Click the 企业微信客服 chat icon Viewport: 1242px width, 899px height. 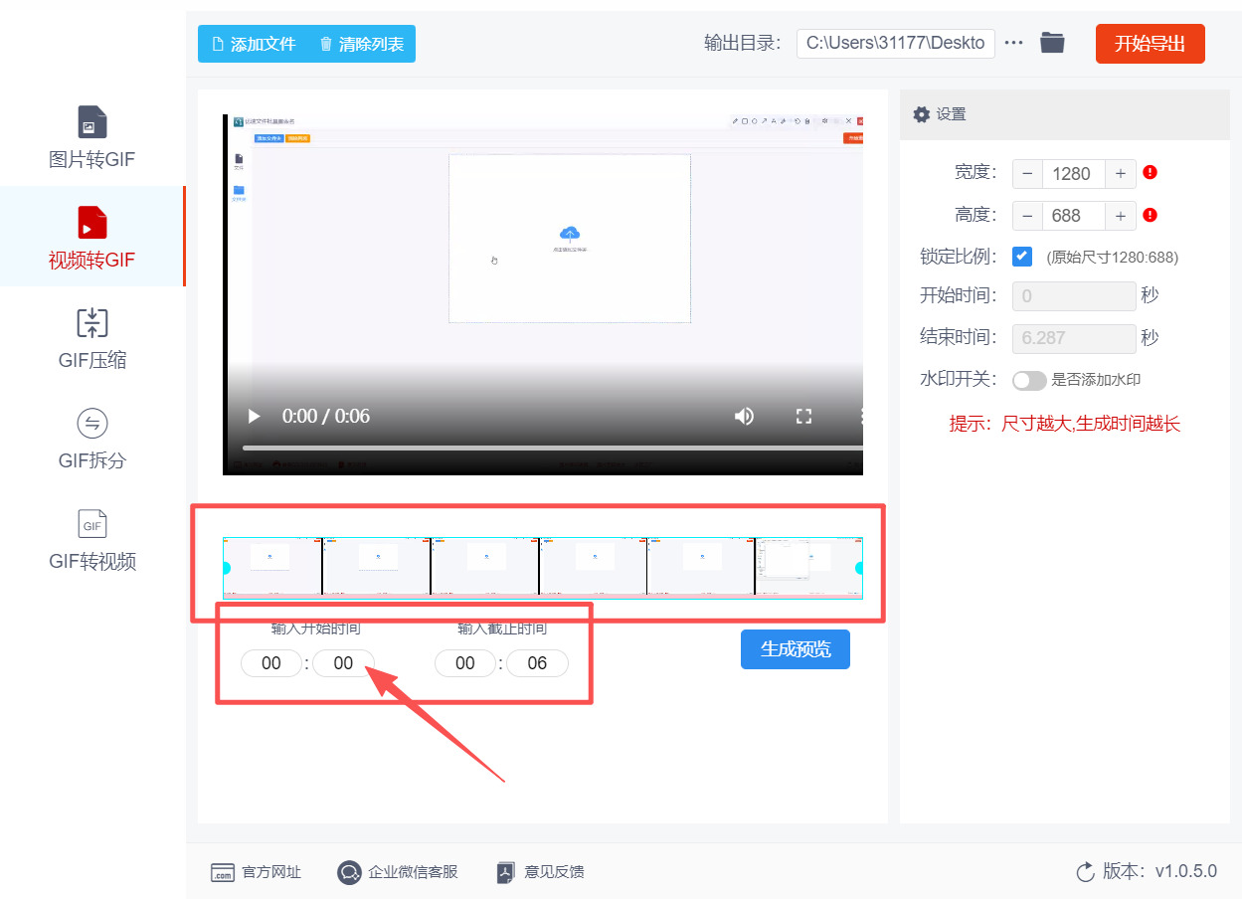(349, 872)
